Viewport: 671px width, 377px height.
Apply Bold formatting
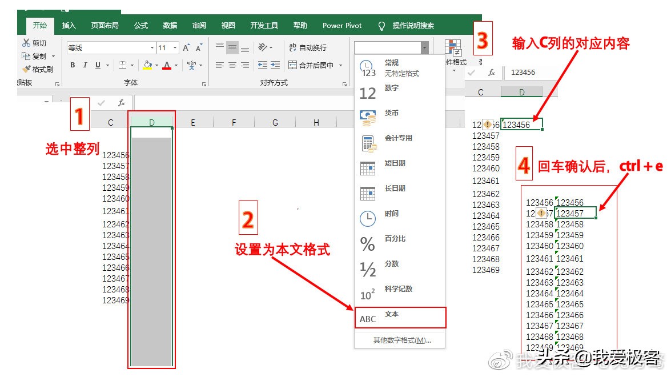point(73,65)
